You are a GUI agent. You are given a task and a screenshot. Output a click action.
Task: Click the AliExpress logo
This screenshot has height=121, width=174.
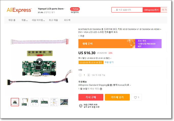(x=19, y=10)
